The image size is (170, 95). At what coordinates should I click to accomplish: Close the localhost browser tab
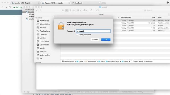[x=99, y=3]
